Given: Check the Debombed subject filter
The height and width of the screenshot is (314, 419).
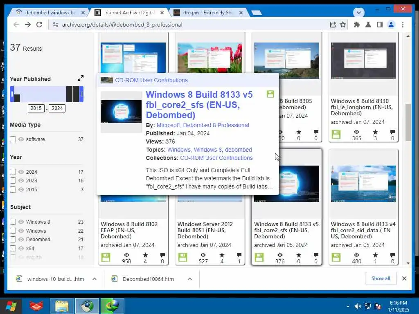Looking at the screenshot, I should 13,239.
